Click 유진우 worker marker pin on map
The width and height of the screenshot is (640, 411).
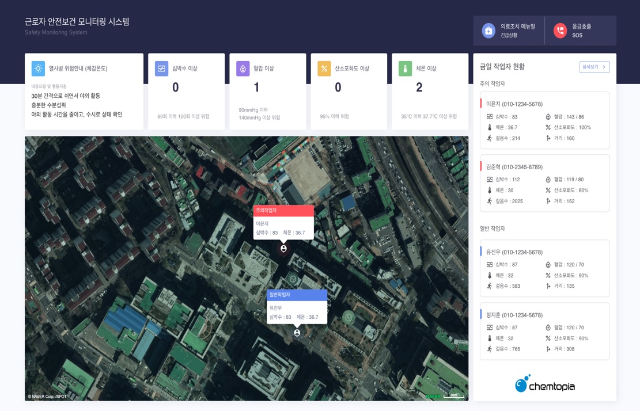click(297, 333)
